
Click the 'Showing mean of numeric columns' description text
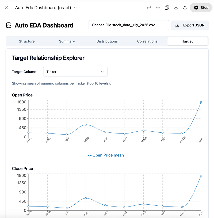(61, 83)
